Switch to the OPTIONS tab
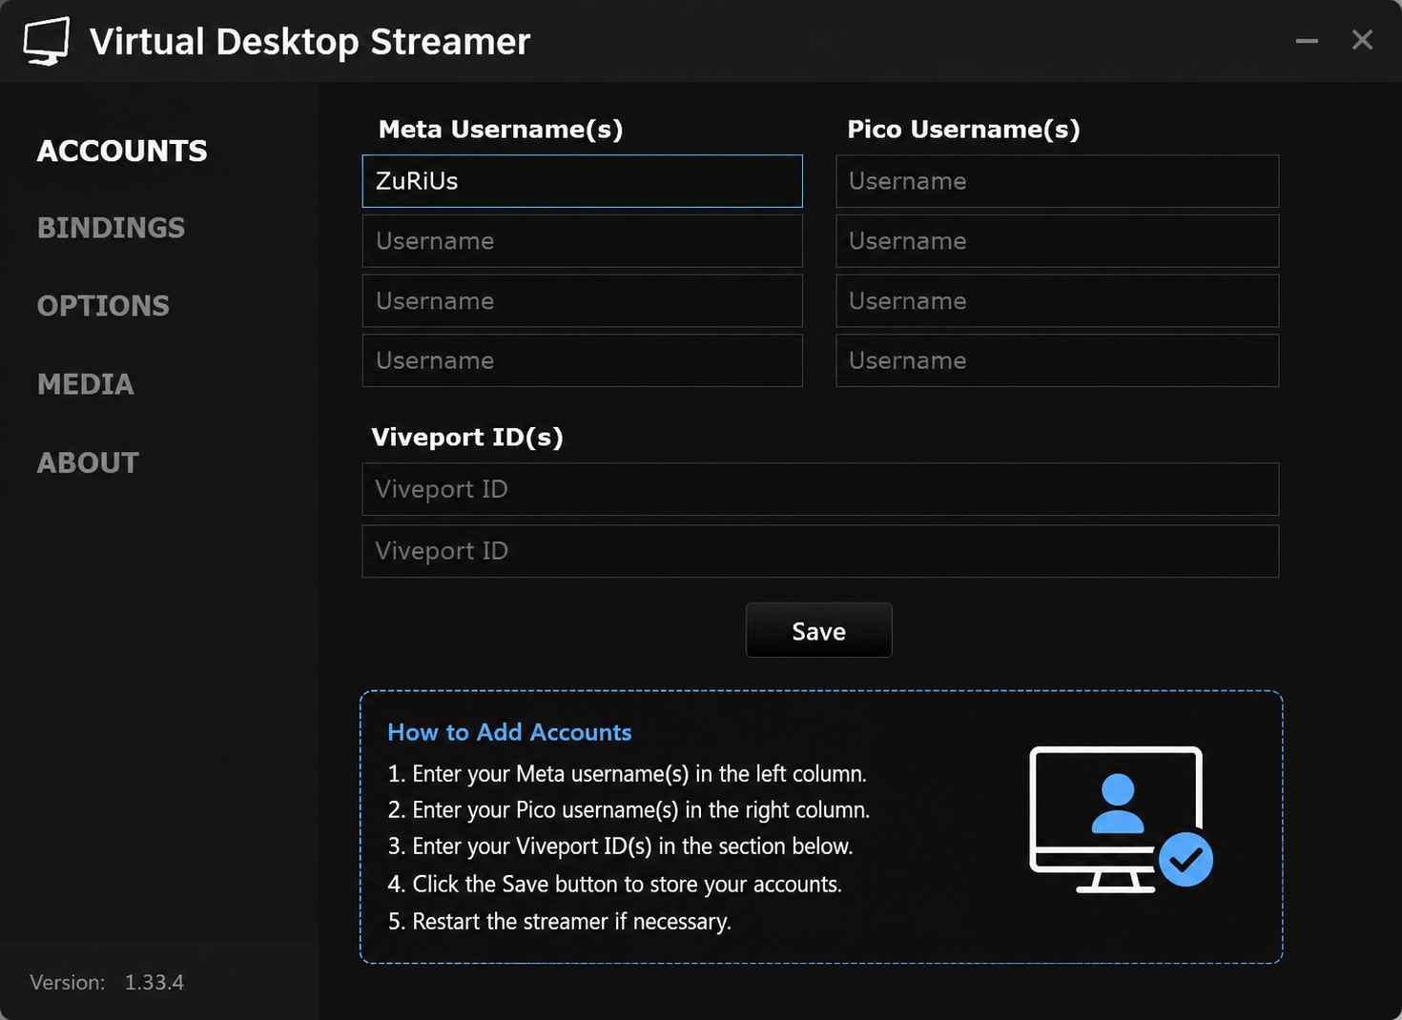Screen dimensions: 1402x1020 103,306
